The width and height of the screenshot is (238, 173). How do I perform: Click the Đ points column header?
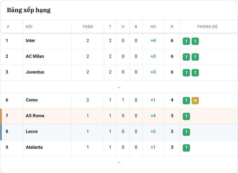click(x=172, y=27)
